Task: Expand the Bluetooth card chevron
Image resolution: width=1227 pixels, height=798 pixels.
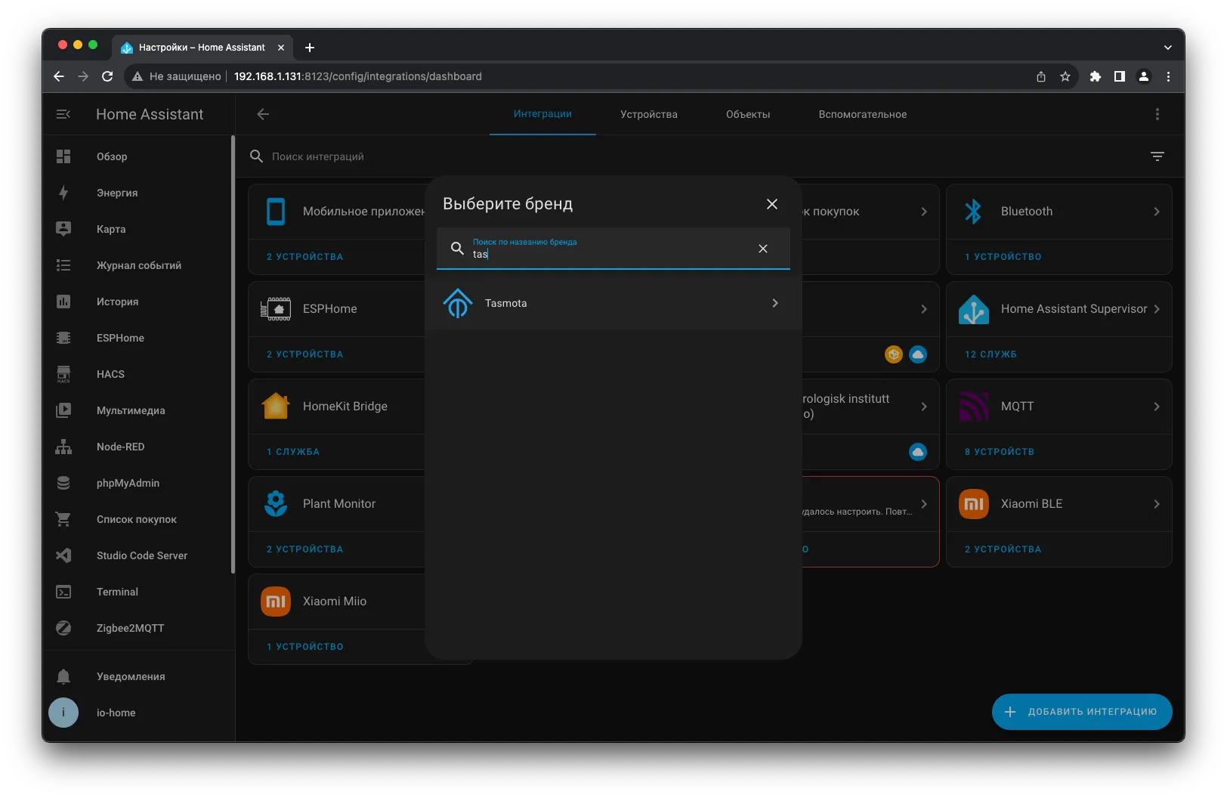Action: pos(1157,212)
